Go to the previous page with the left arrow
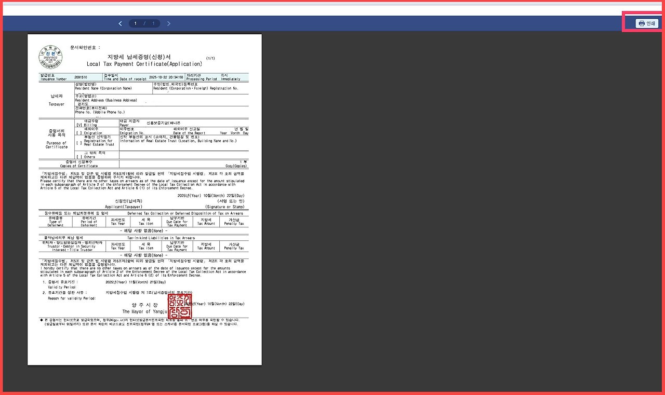 tap(121, 23)
